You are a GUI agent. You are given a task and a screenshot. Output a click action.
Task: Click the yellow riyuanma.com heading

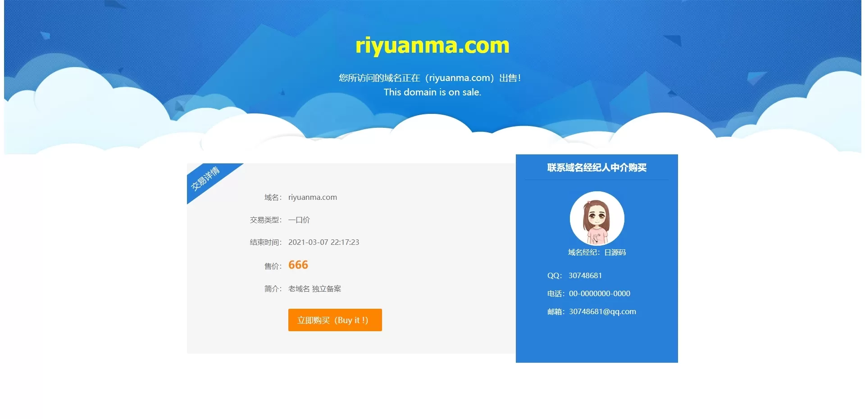pyautogui.click(x=432, y=45)
